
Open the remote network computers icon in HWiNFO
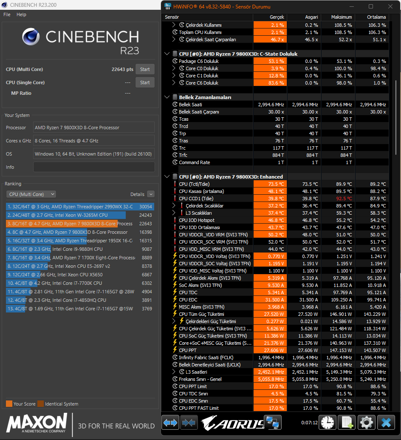273,422
